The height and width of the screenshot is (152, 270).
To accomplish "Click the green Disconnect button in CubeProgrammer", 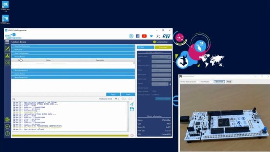I will (163, 47).
